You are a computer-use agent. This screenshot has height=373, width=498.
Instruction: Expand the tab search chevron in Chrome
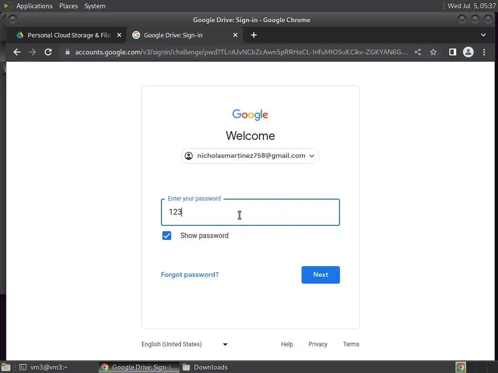tap(483, 35)
